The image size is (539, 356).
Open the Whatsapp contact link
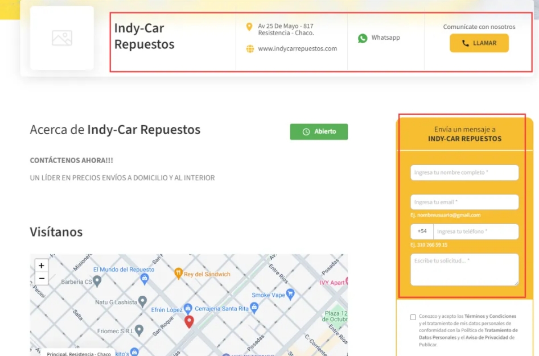click(385, 38)
